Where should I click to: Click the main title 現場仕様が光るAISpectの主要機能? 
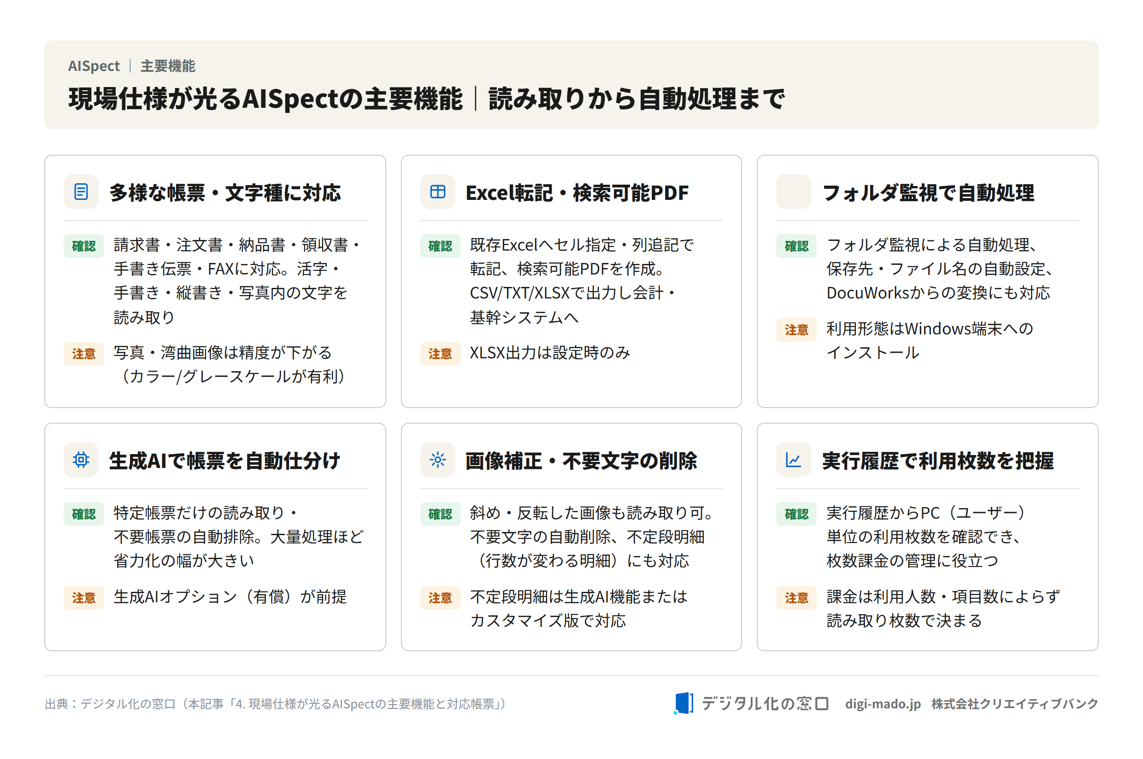265,99
